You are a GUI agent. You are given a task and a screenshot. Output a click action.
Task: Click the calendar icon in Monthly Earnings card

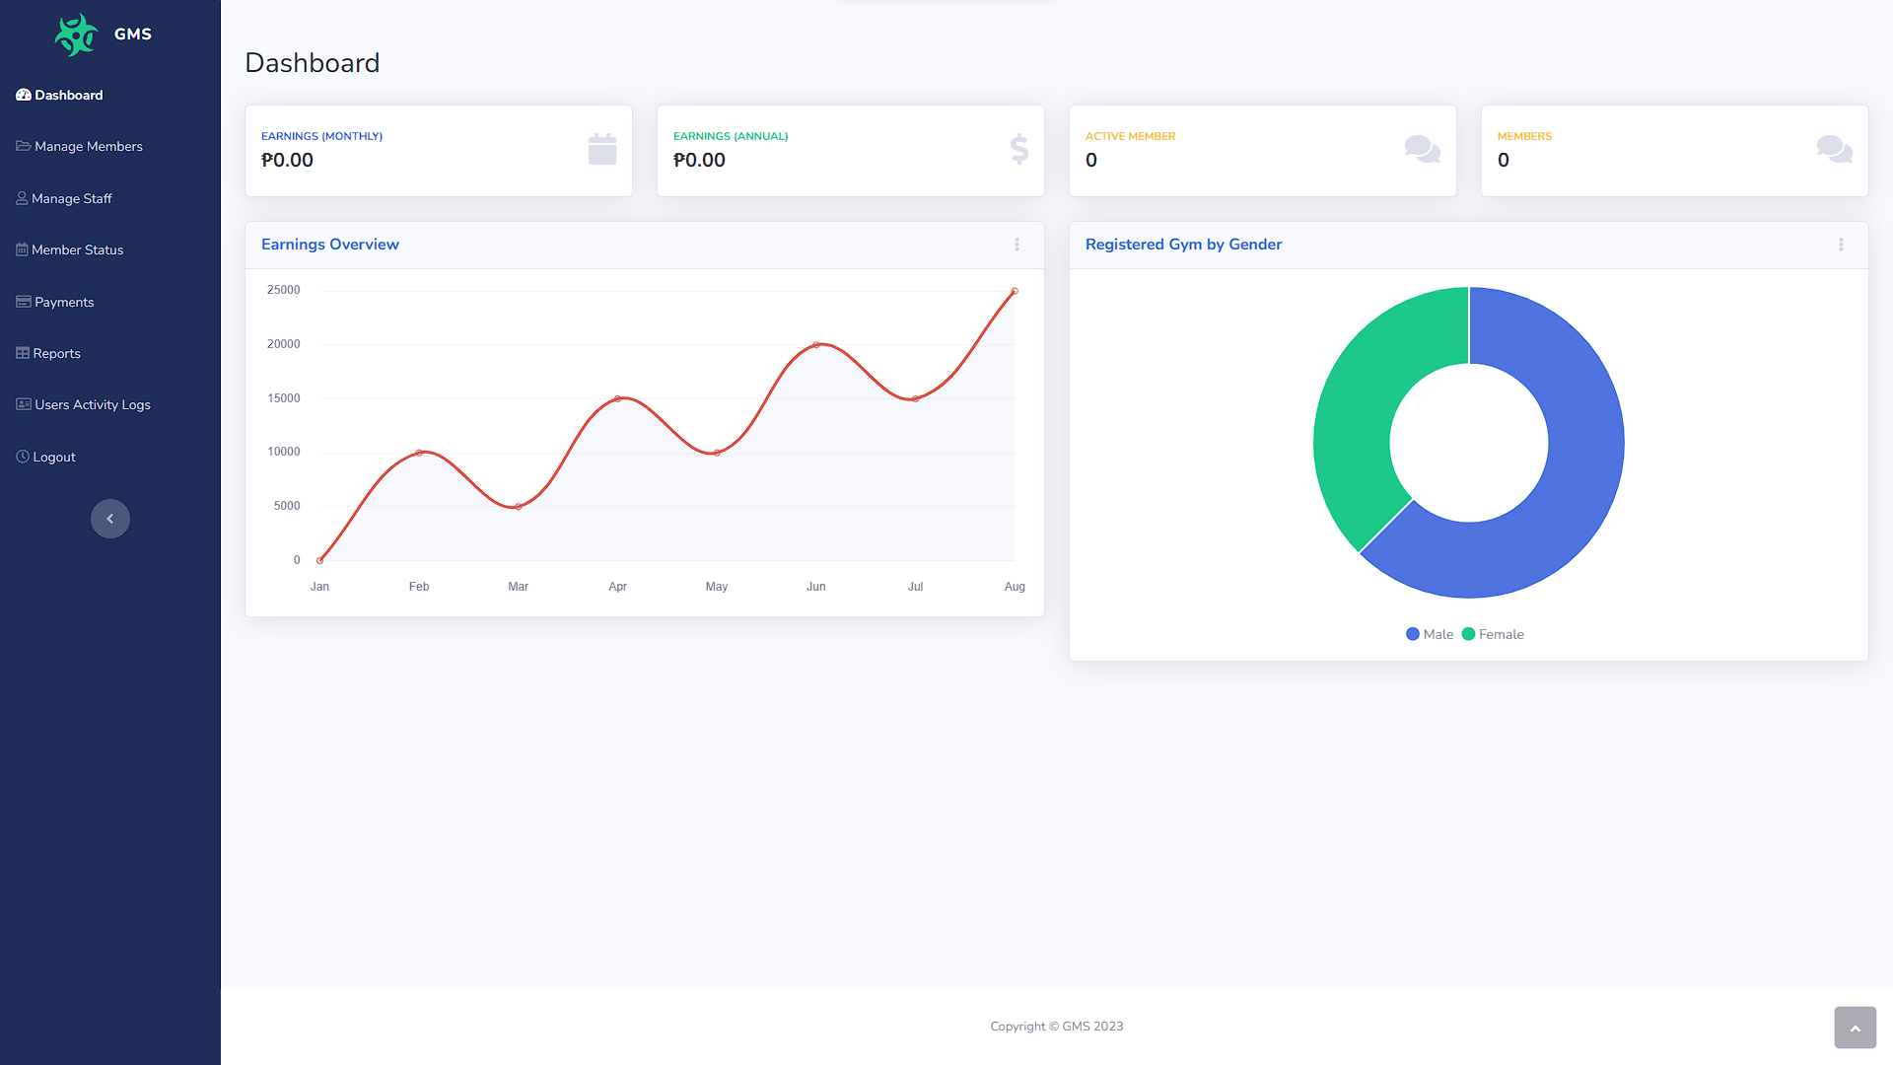[602, 150]
